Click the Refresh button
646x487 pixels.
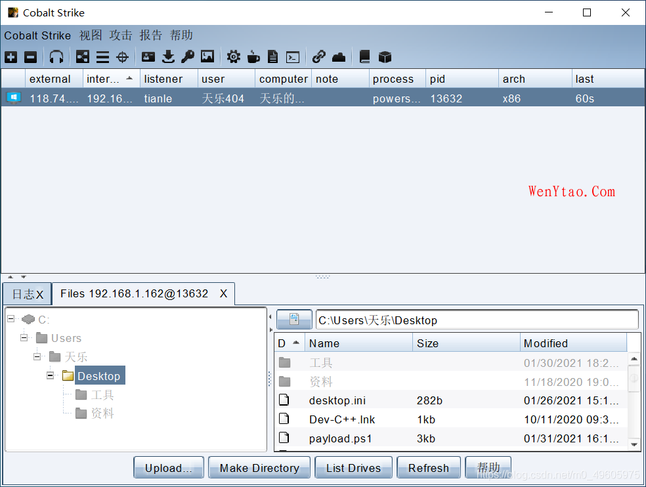[x=429, y=467]
